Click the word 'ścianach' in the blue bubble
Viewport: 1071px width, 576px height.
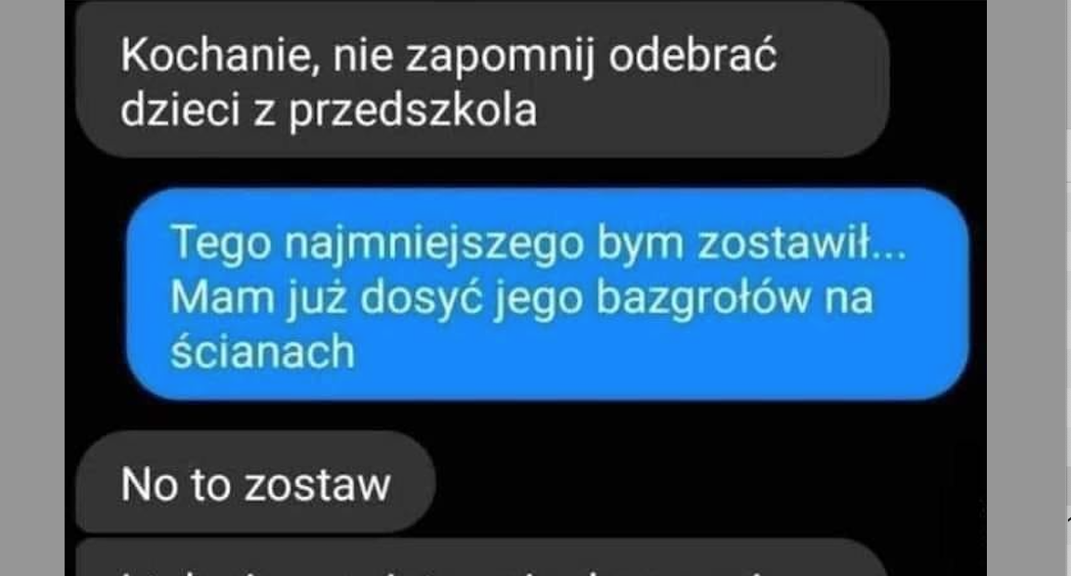[263, 352]
